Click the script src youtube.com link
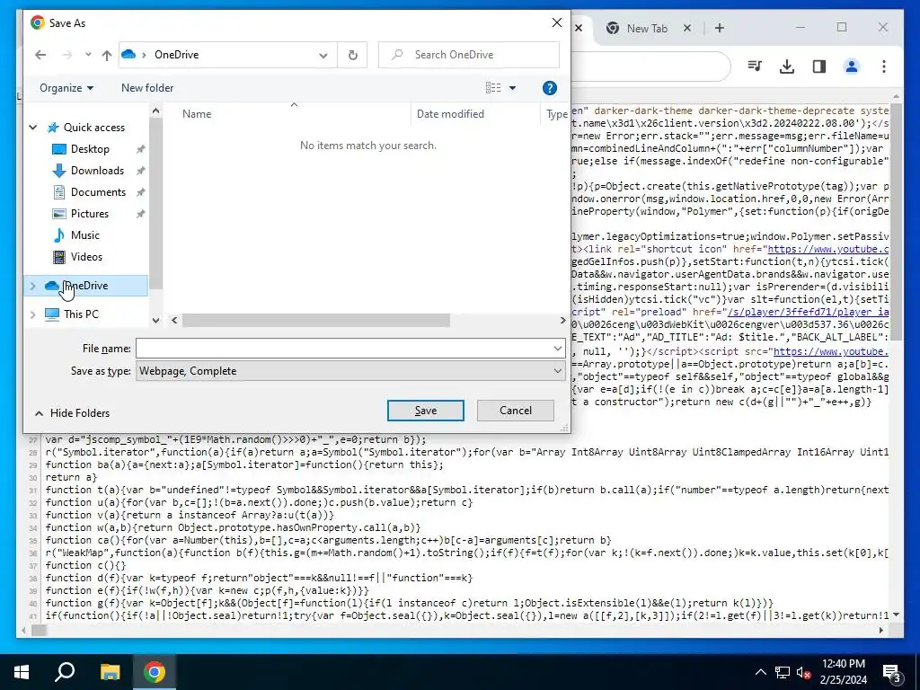The image size is (920, 690). tap(831, 351)
